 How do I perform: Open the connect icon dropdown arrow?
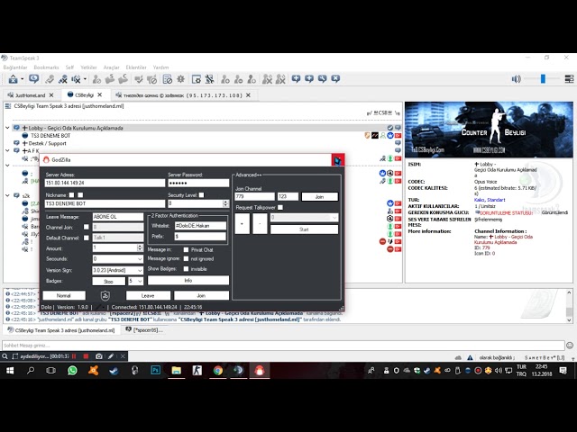click(22, 79)
